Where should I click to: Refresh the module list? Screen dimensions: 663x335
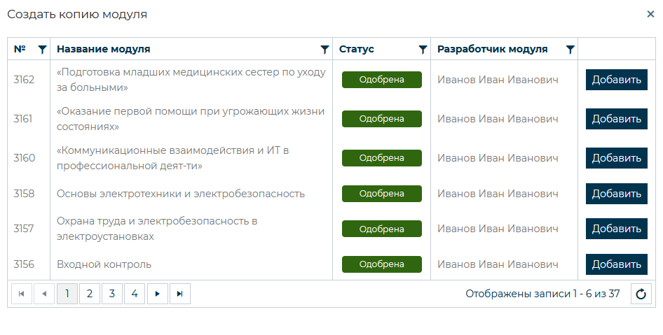point(640,294)
